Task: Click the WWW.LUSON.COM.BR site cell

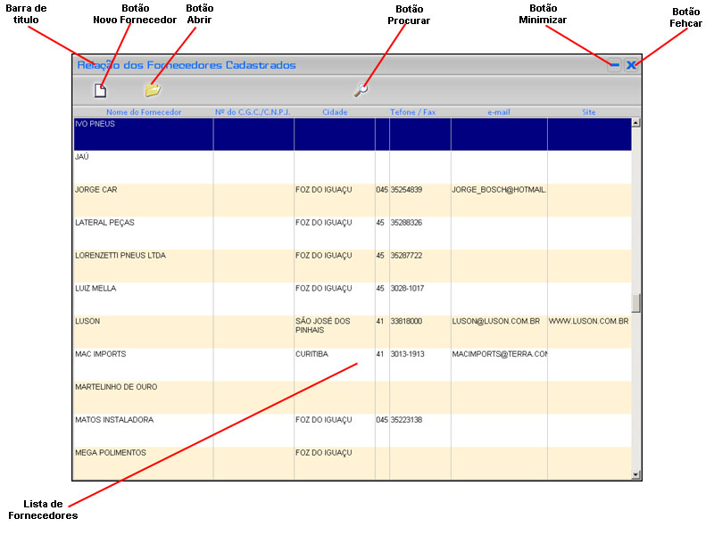Action: click(588, 321)
